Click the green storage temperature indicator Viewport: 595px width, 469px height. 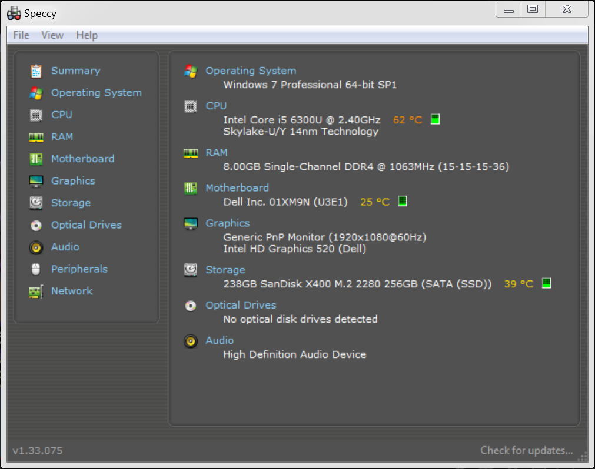click(x=546, y=283)
